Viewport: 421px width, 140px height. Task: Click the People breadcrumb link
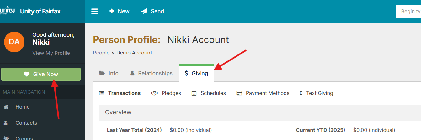point(101,53)
